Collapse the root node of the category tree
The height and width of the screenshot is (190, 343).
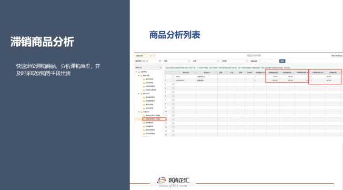(136, 72)
